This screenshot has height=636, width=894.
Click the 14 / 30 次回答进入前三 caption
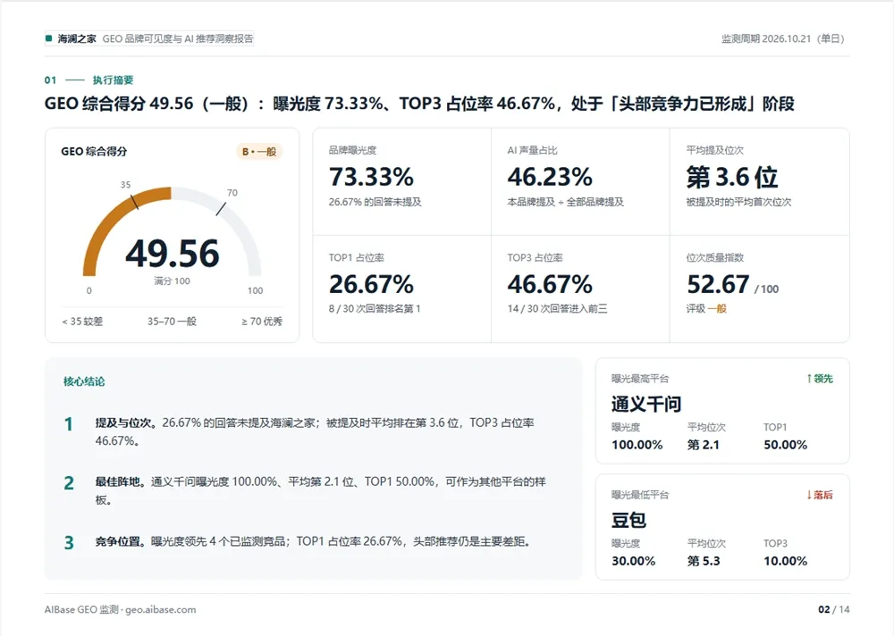[558, 308]
